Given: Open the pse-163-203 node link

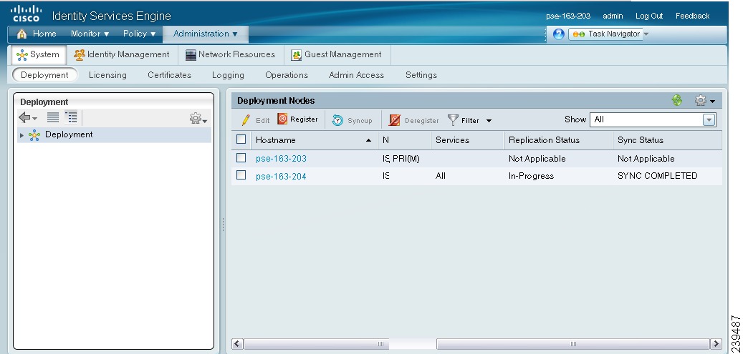Looking at the screenshot, I should [281, 159].
